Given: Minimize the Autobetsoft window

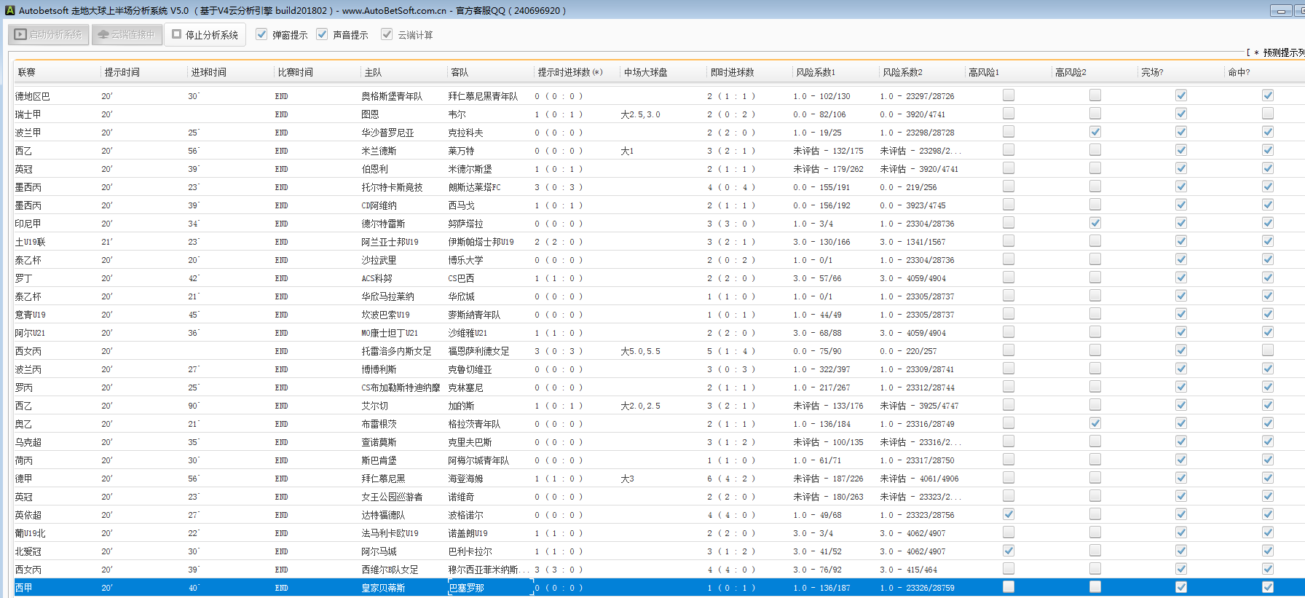Looking at the screenshot, I should click(x=1280, y=11).
